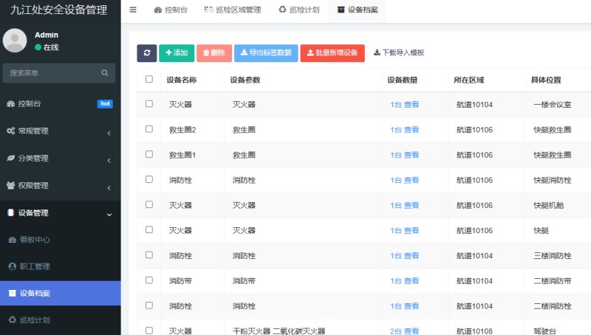Select the 设备档案 top tab

click(x=358, y=10)
